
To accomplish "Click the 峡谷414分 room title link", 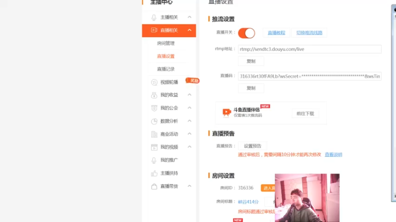I will (x=248, y=202).
